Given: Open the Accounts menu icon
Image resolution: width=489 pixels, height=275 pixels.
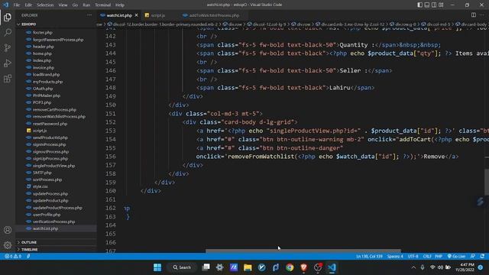Looking at the screenshot, I should [8, 230].
